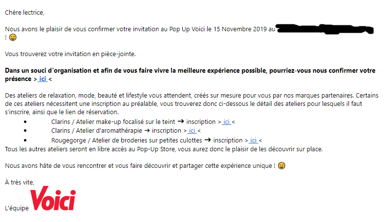Click the "À très vite," closing line
This screenshot has width=390, height=222.
(x=20, y=182)
